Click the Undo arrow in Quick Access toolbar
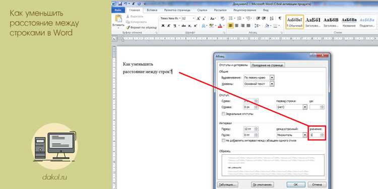 [125, 4]
